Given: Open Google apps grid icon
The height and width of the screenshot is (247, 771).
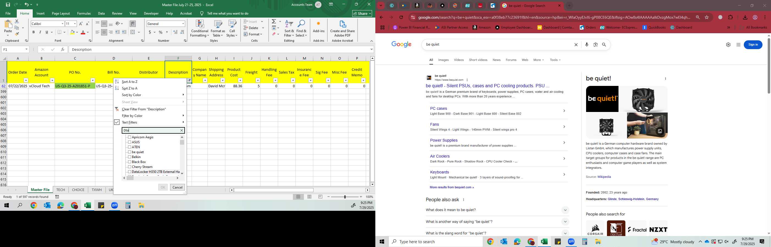Looking at the screenshot, I should 738,44.
